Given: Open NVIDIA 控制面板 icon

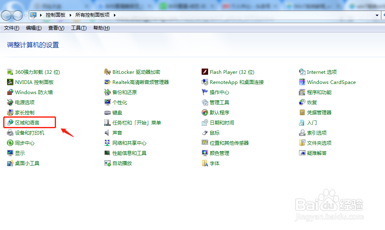Looking at the screenshot, I should pos(10,82).
